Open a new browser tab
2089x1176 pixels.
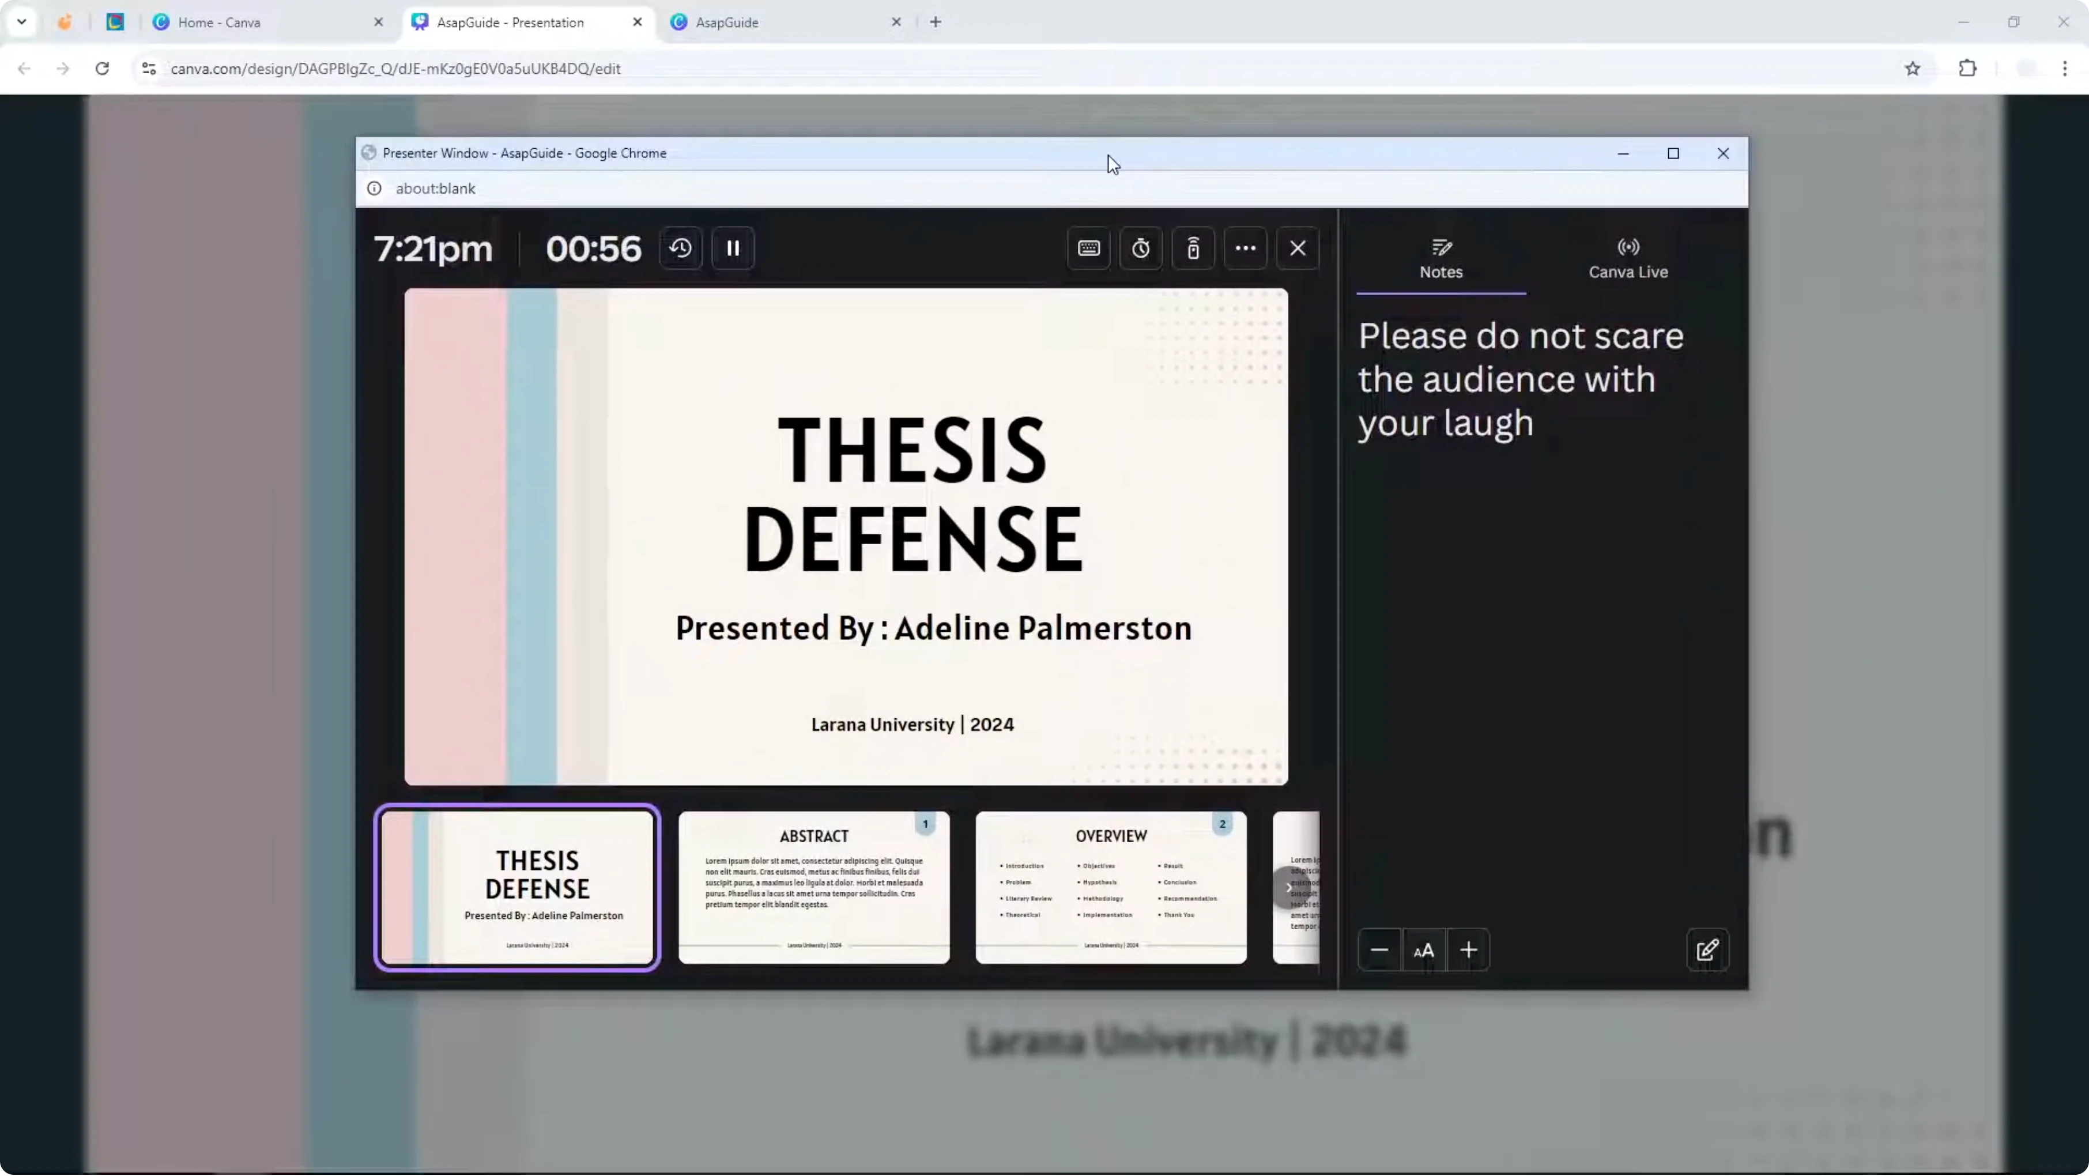point(936,22)
